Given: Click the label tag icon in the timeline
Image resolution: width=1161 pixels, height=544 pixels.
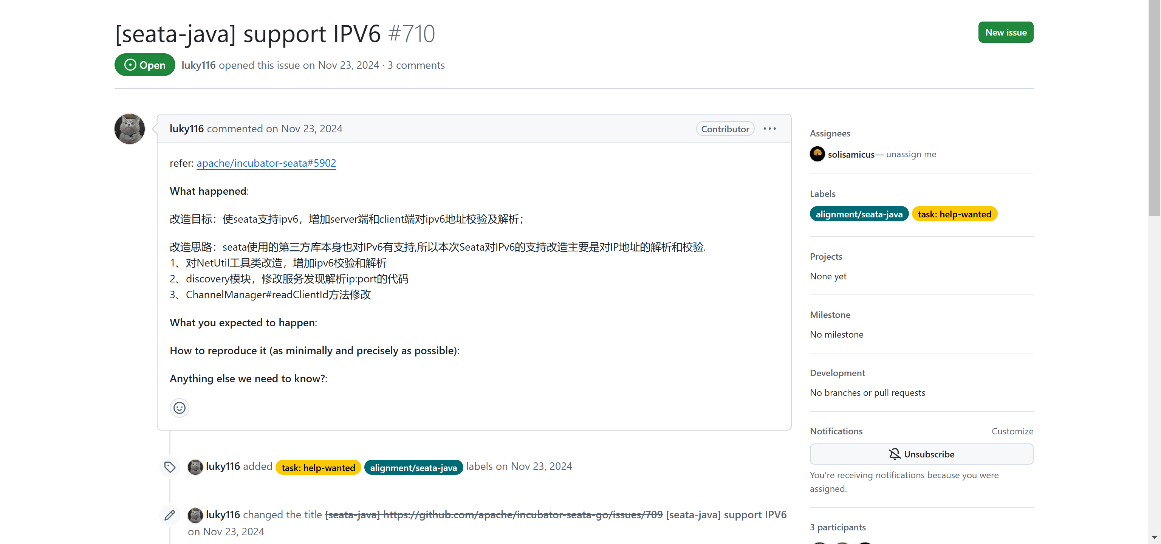Looking at the screenshot, I should click(x=169, y=467).
